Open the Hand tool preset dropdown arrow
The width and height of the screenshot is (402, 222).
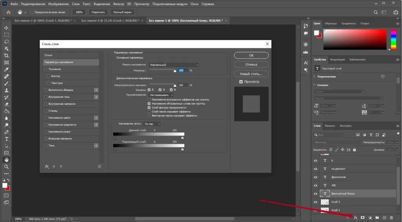[x=25, y=12]
